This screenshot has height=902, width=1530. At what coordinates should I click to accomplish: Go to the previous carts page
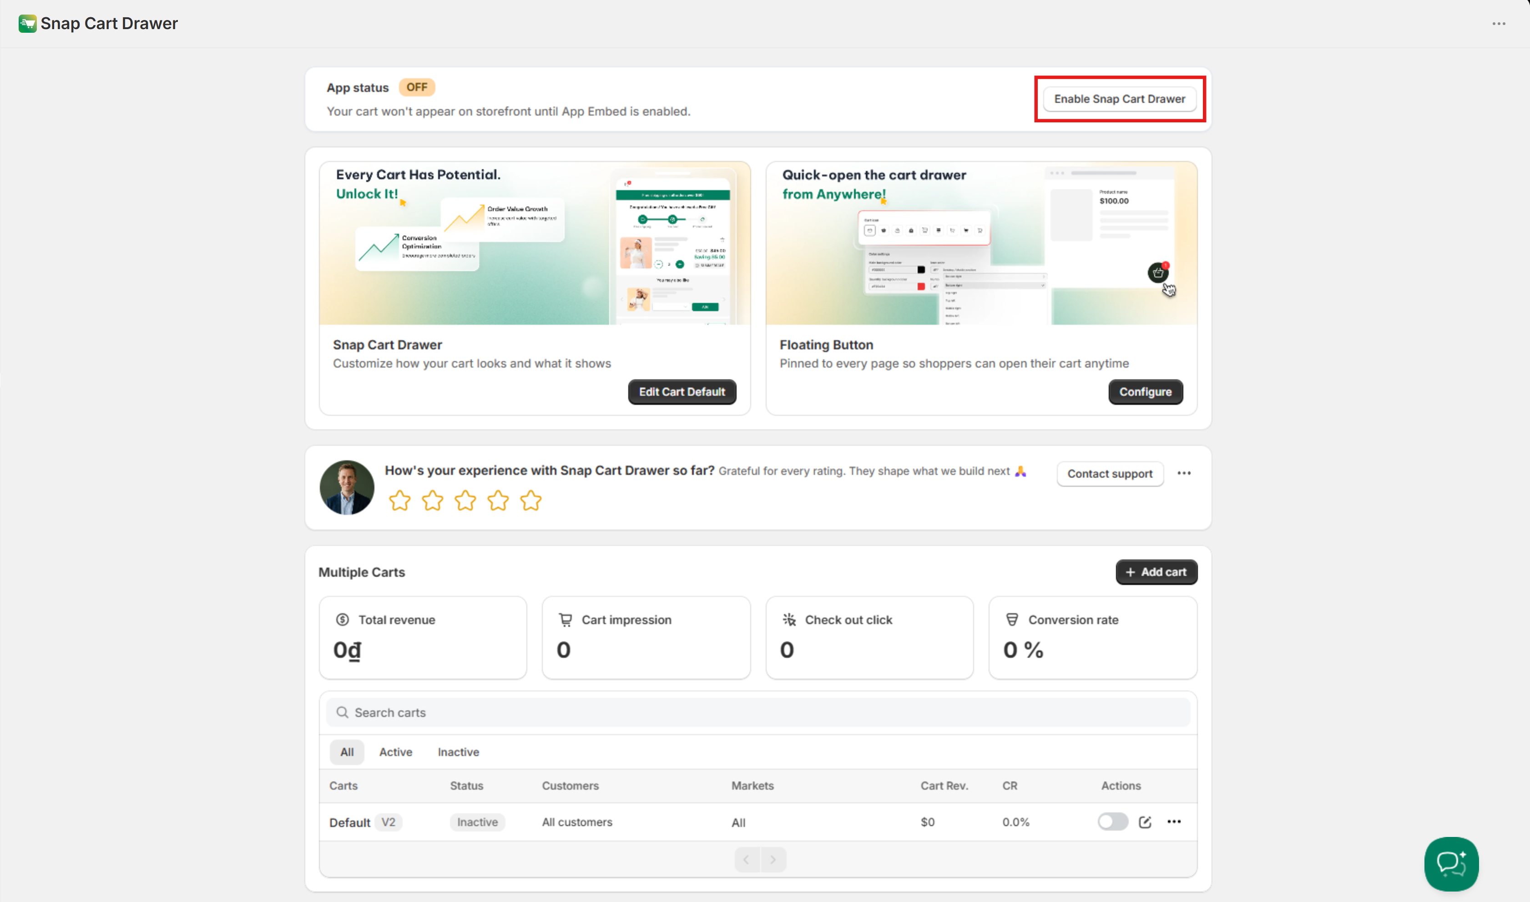747,859
